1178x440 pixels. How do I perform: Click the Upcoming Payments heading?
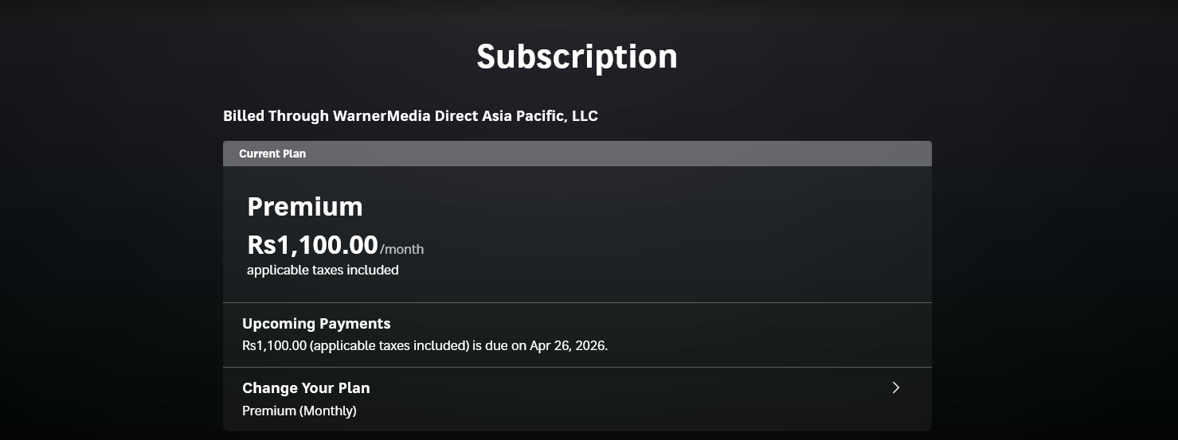point(316,324)
